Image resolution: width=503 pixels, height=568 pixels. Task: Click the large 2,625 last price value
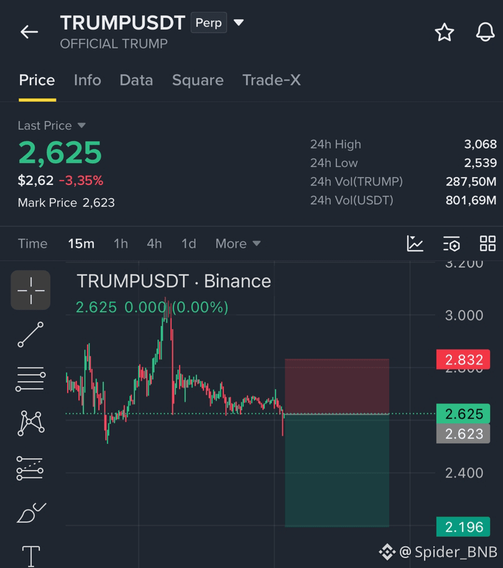click(60, 153)
